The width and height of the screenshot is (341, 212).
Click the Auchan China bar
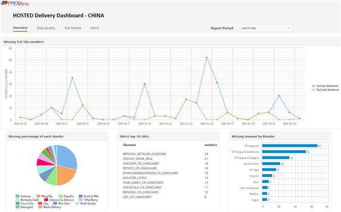click(271, 164)
